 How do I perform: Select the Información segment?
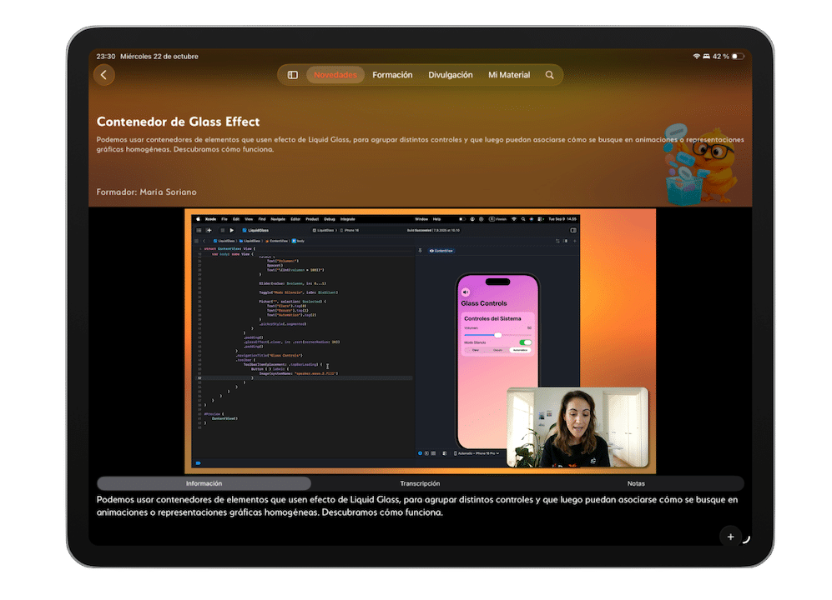point(204,483)
